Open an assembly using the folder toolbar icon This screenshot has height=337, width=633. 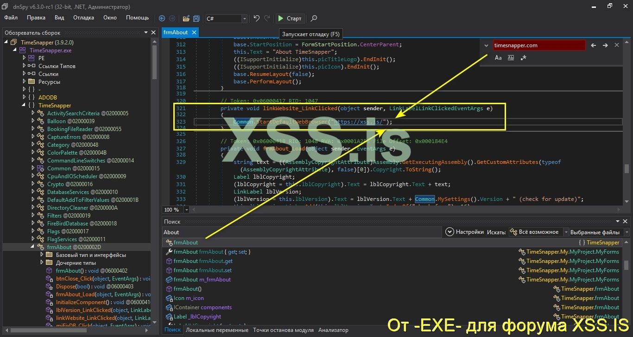(x=185, y=19)
